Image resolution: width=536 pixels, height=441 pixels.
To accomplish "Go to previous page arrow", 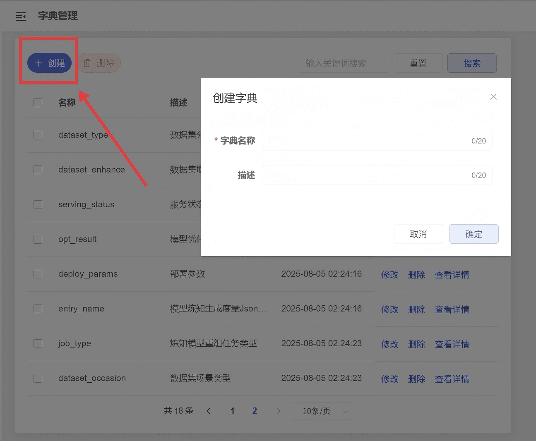I will [x=209, y=411].
